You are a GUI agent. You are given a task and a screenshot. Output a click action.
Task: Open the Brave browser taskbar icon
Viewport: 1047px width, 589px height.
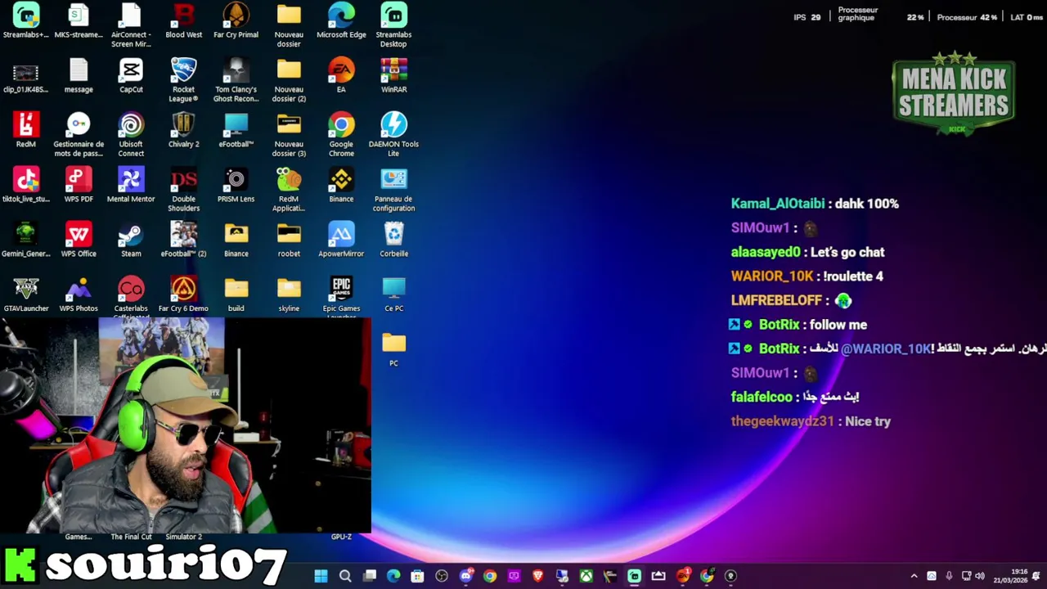click(x=537, y=576)
